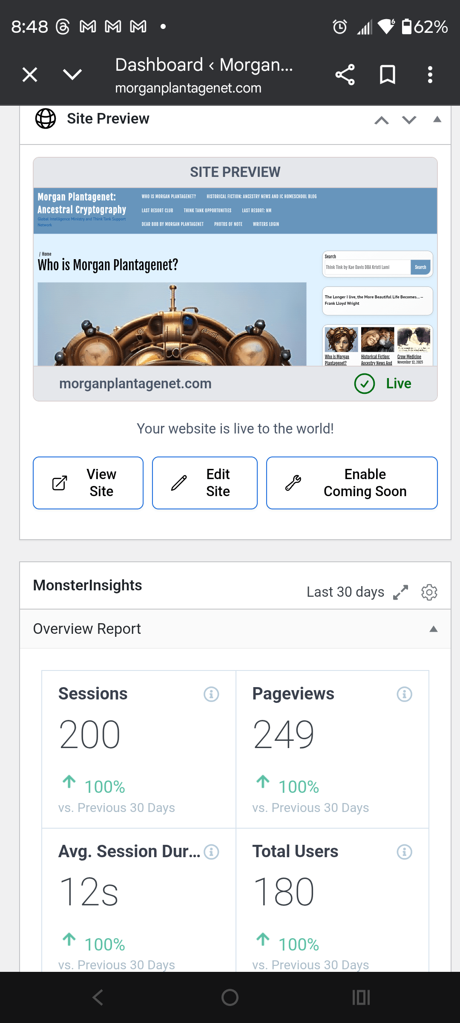The image size is (460, 1023).
Task: Bookmark this page with the bookmark icon
Action: pyautogui.click(x=387, y=75)
